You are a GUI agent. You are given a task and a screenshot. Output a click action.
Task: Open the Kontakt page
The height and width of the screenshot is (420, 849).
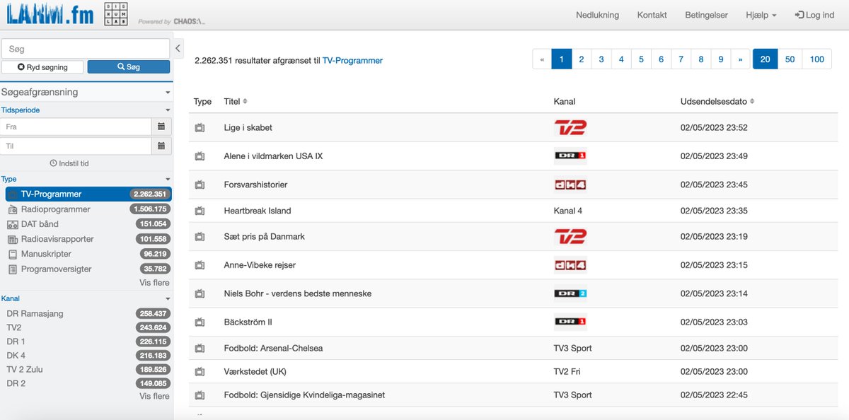point(652,15)
